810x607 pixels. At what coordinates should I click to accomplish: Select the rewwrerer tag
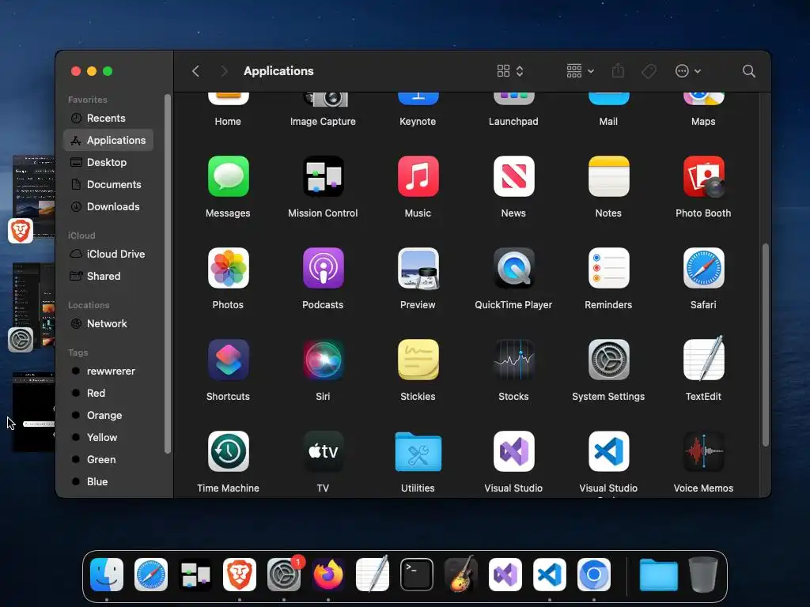[108, 371]
